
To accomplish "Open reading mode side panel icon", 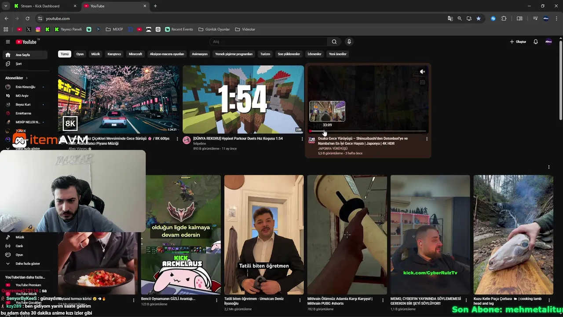I will point(519,18).
